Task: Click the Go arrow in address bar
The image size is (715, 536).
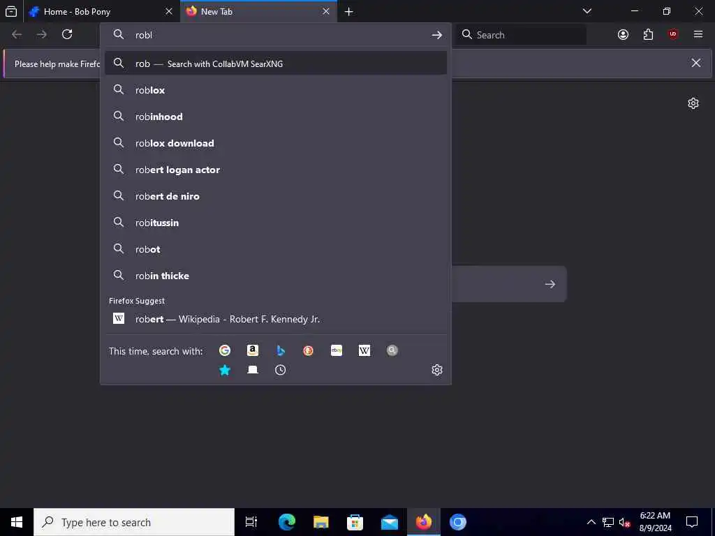Action: point(437,35)
